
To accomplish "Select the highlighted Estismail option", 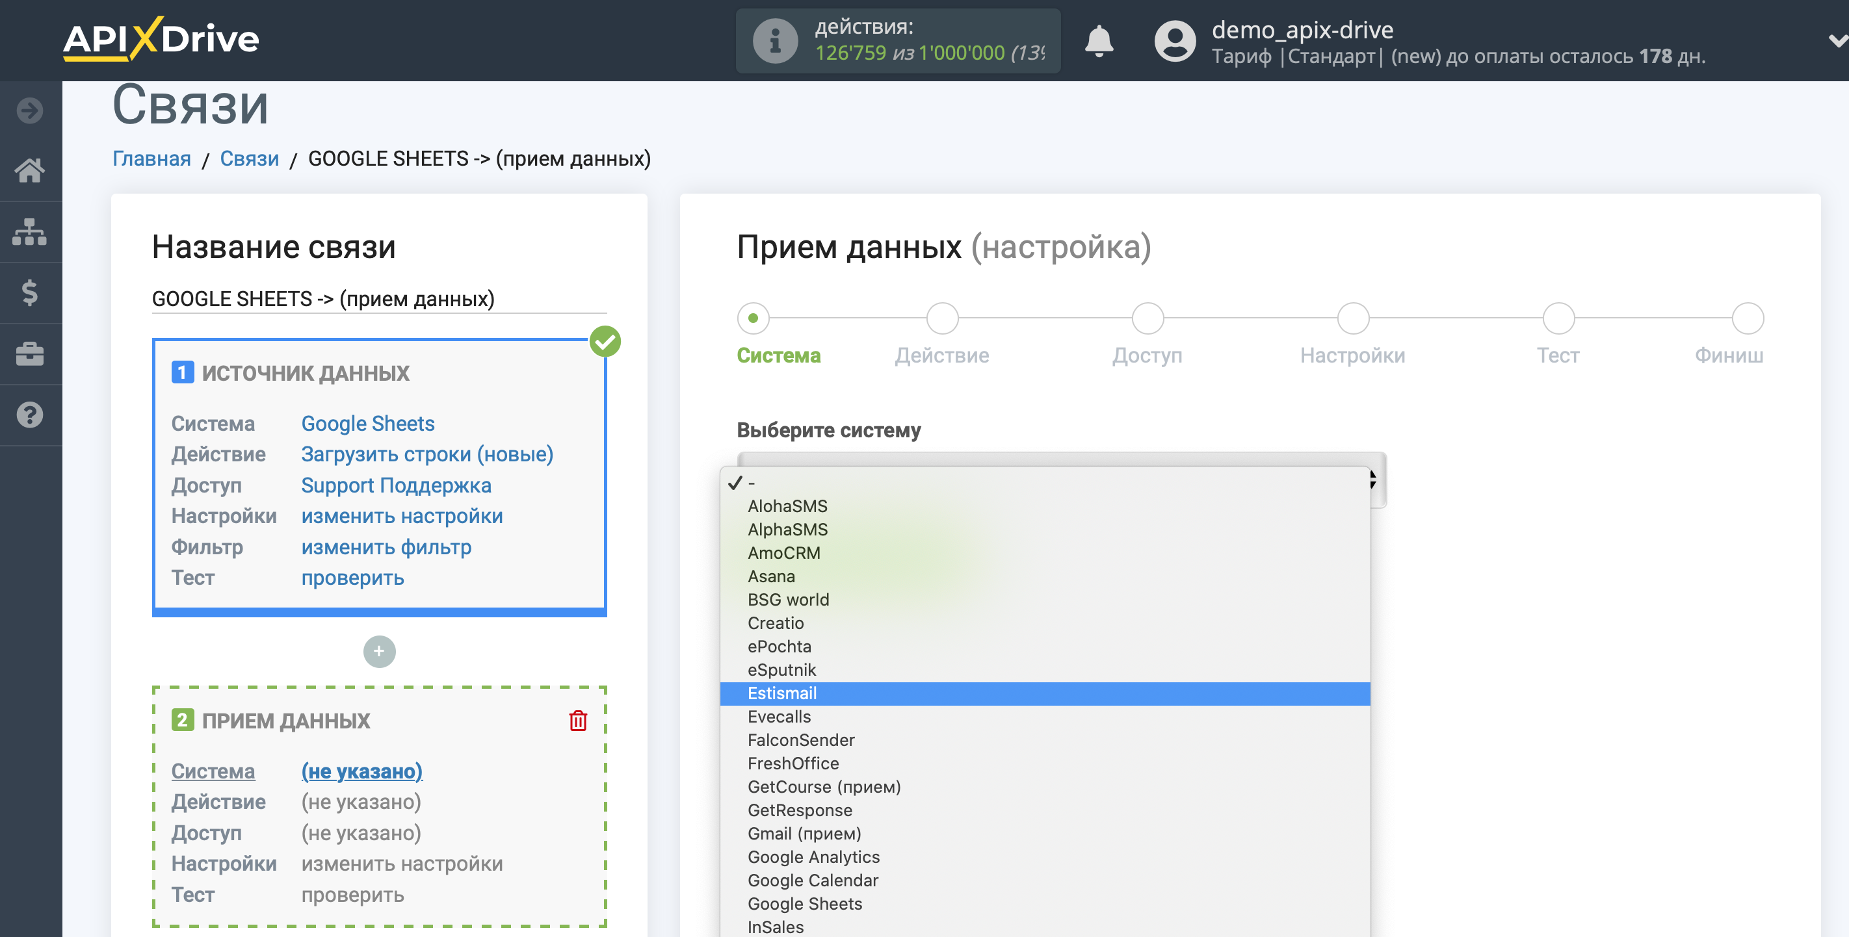I will pyautogui.click(x=1044, y=693).
